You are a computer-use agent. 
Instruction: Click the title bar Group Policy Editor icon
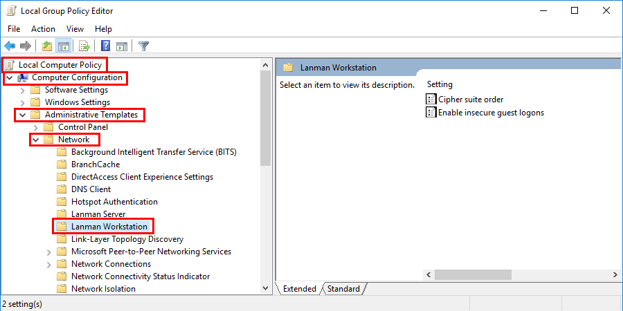tap(11, 10)
